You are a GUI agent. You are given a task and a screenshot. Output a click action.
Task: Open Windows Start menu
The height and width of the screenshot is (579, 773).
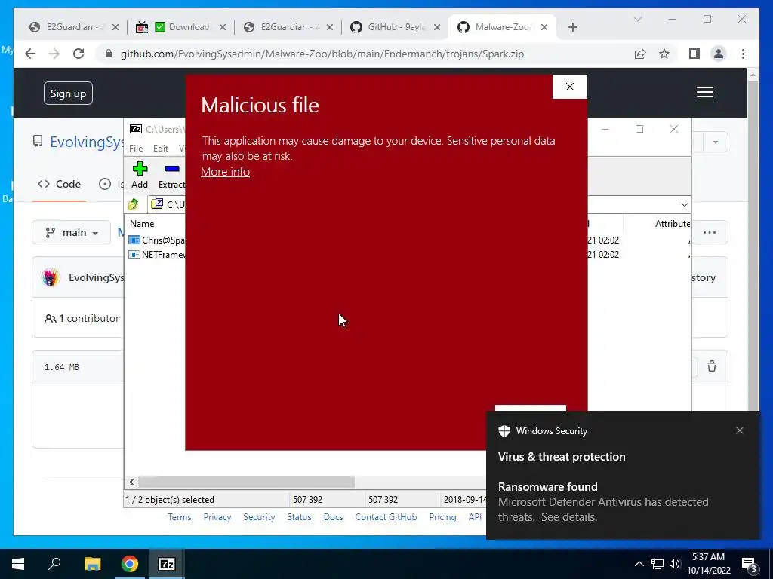point(18,564)
